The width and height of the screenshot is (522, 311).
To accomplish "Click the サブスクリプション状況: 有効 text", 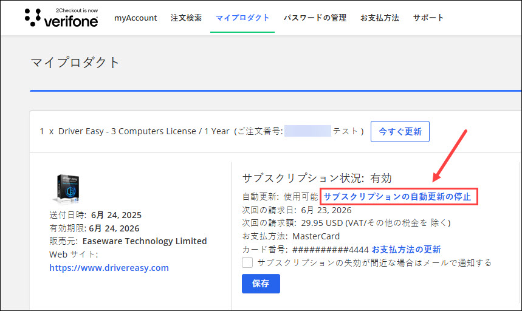I will click(317, 179).
